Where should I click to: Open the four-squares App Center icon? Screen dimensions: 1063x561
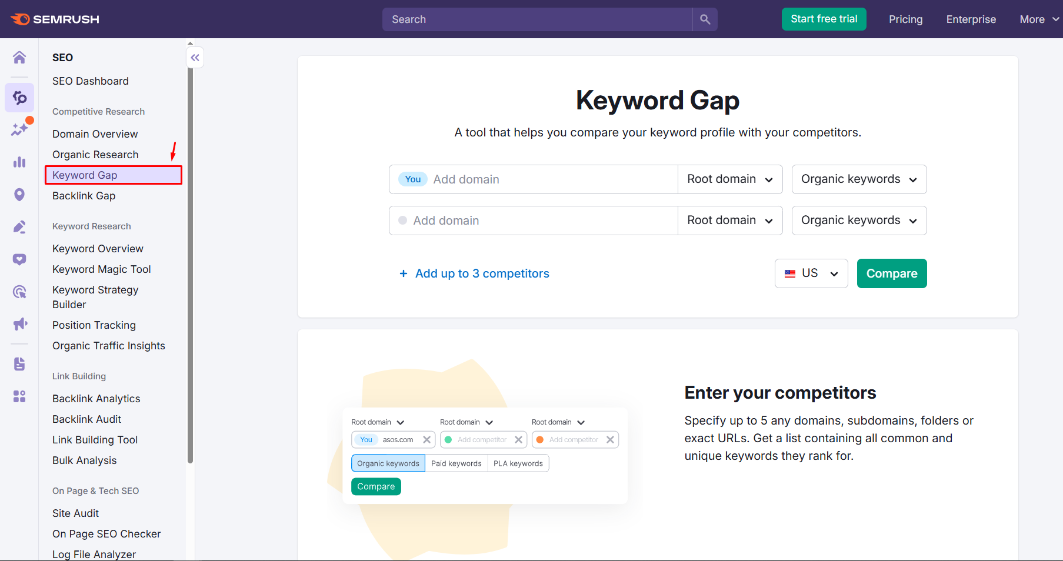(19, 396)
